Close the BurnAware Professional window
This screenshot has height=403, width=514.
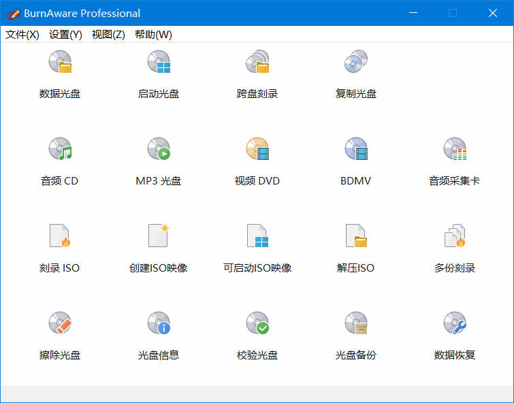493,13
